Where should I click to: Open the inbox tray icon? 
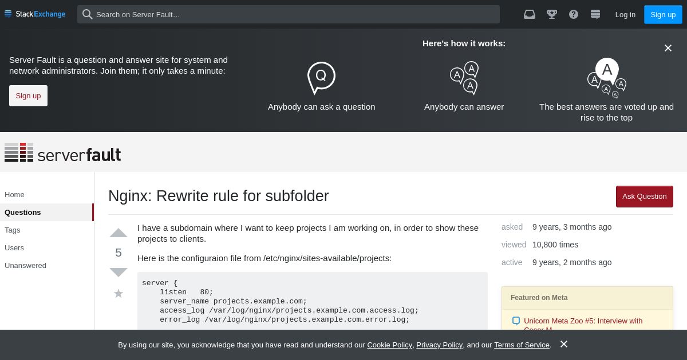[x=530, y=14]
